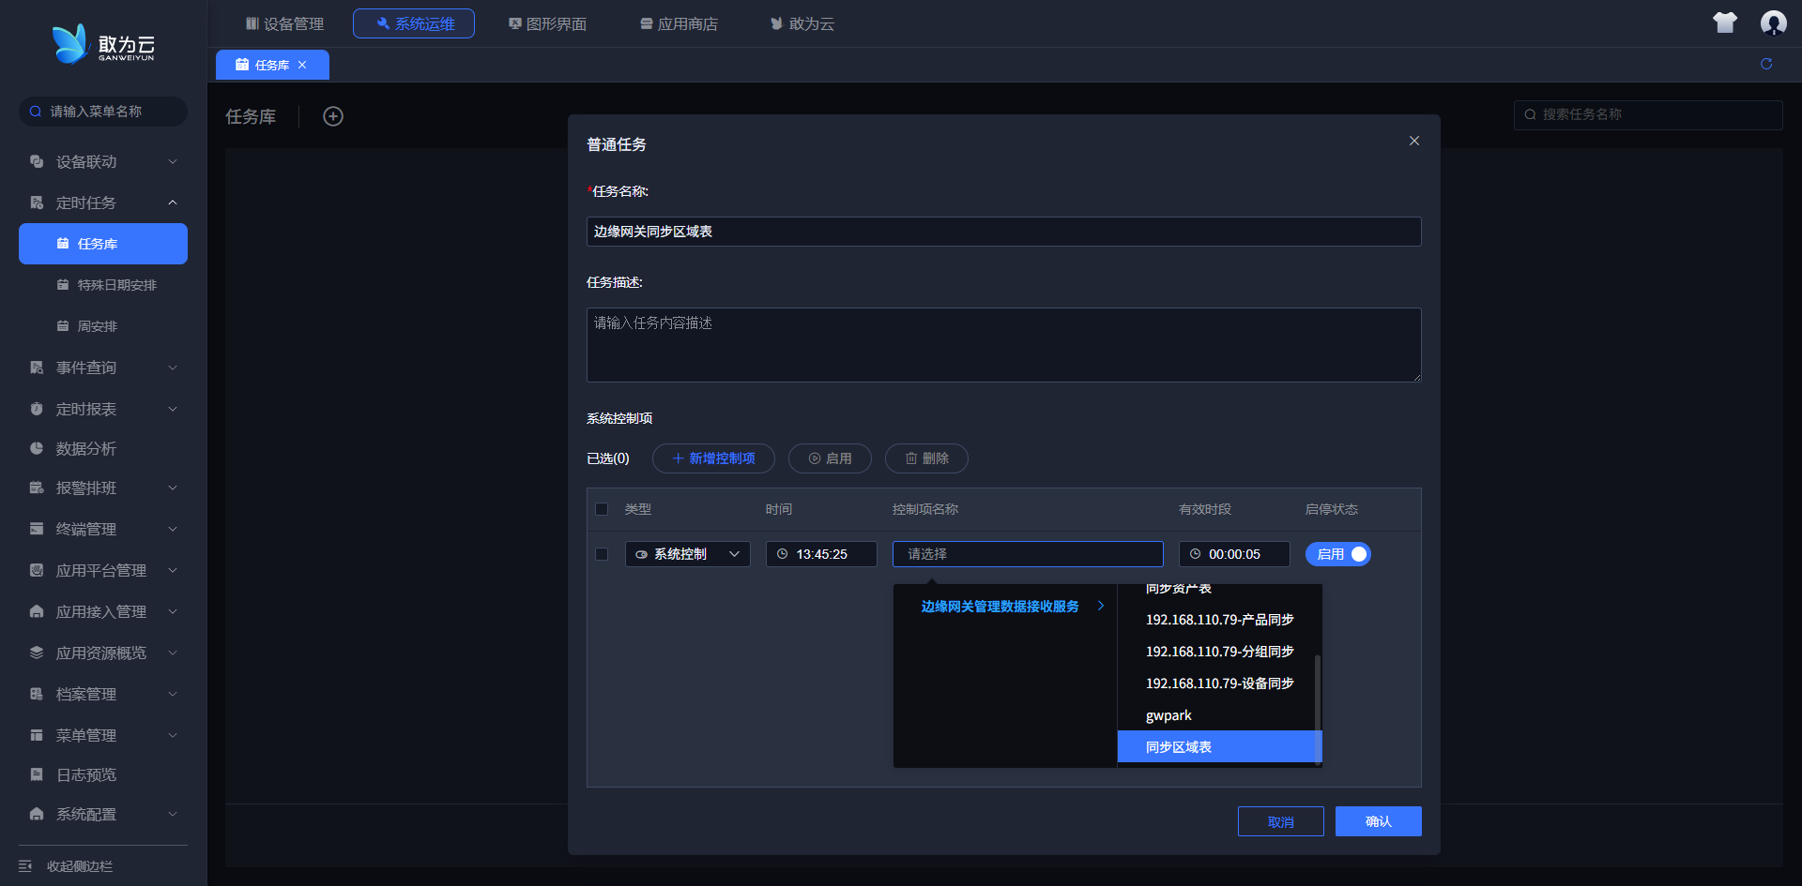Click the cascader list scrollbar
Viewport: 1802px width, 886px height.
click(x=1318, y=694)
